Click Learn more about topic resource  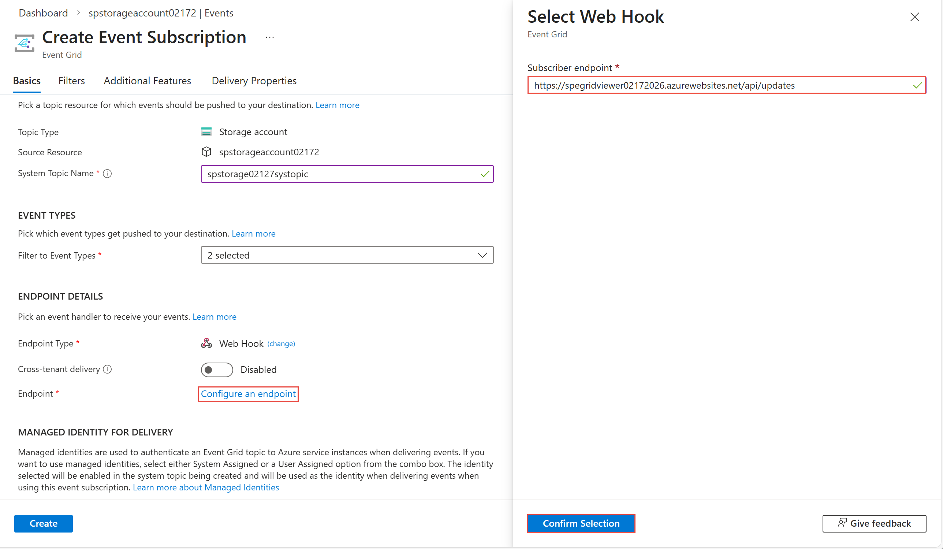point(337,105)
